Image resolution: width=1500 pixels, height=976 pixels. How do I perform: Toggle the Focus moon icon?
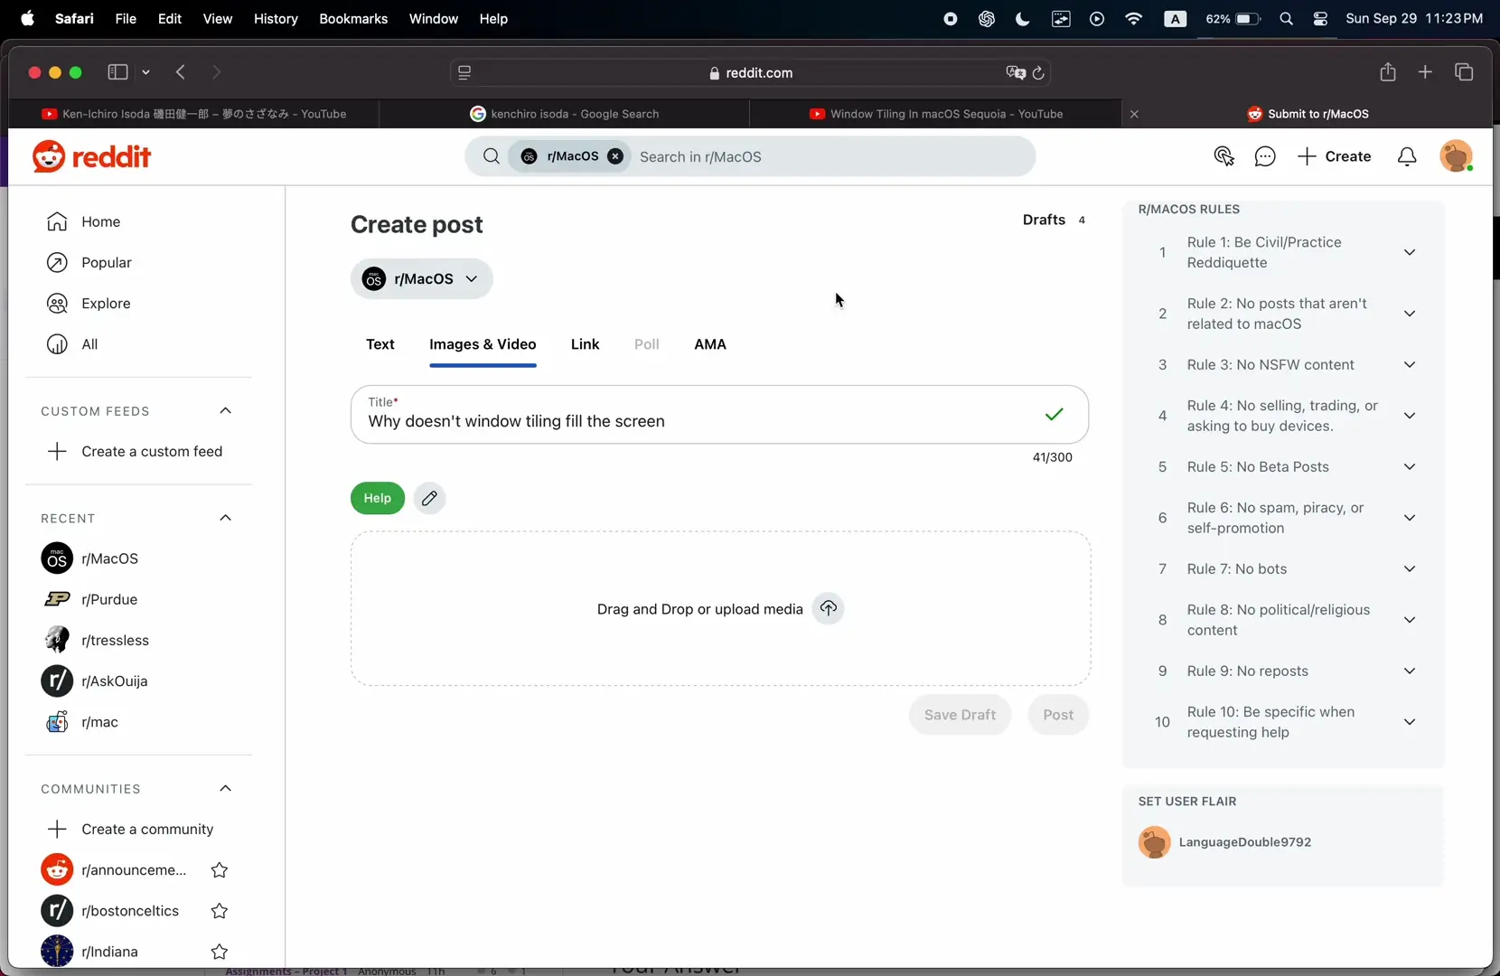[x=1022, y=19]
